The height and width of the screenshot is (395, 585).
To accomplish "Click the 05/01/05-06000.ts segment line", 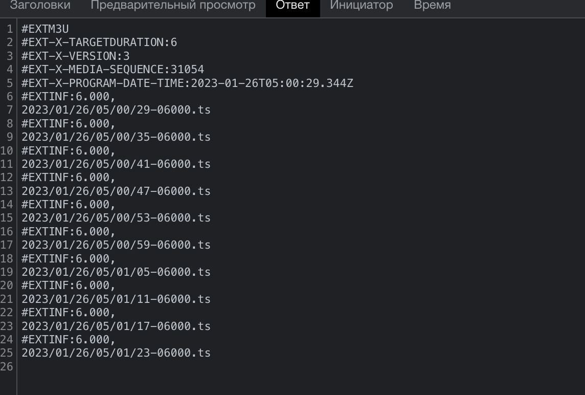I will coord(116,272).
